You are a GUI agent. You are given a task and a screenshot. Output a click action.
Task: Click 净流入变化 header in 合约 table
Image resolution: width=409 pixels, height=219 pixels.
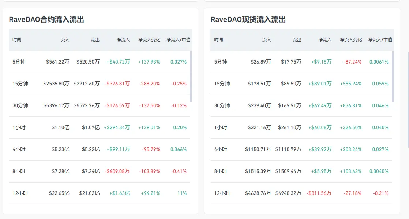point(149,39)
